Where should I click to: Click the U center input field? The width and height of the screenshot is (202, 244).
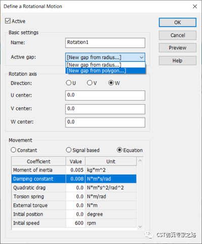coord(105,96)
